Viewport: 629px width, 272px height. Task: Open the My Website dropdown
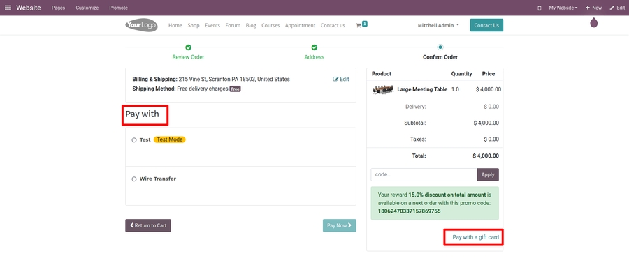[563, 8]
